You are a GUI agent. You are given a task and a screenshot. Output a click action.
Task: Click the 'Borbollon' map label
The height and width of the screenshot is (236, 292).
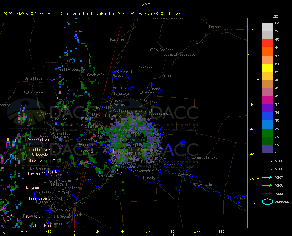(x=105, y=108)
